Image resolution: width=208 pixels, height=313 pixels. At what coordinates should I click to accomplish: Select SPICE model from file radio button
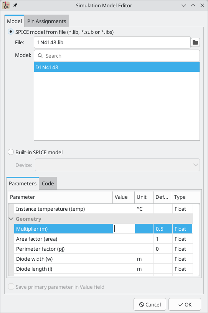click(x=11, y=32)
